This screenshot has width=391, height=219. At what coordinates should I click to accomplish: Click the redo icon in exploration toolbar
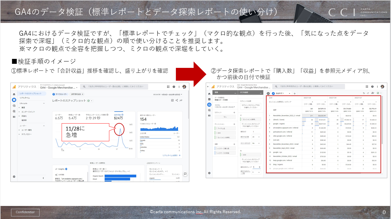[368, 93]
